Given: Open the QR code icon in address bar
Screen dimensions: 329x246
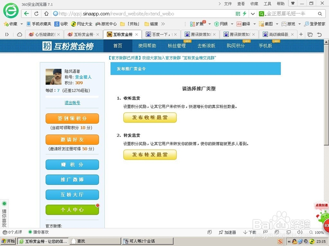Looking at the screenshot, I should click(x=238, y=14).
